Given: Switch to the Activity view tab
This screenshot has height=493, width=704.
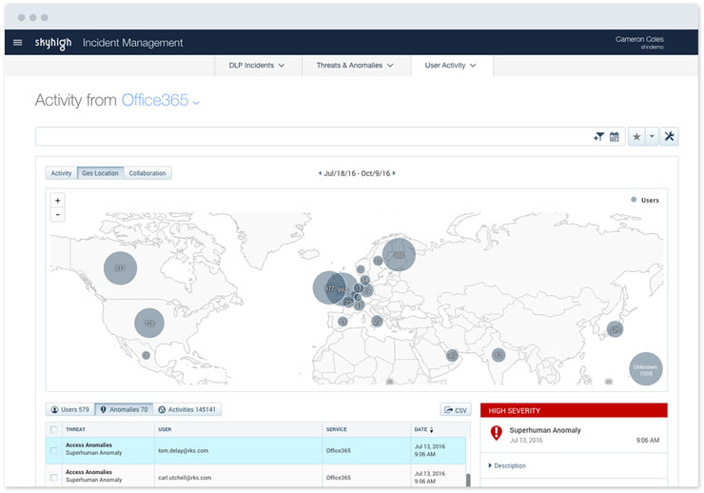Looking at the screenshot, I should tap(61, 173).
